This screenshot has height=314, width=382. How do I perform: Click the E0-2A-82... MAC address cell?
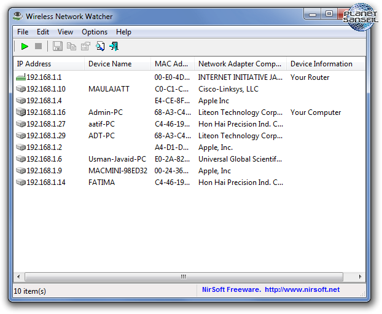pyautogui.click(x=172, y=159)
